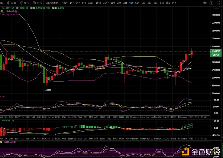Choose ATR in indicator bar above MACD pane
Screen dimensions: 223x158
click(96, 117)
